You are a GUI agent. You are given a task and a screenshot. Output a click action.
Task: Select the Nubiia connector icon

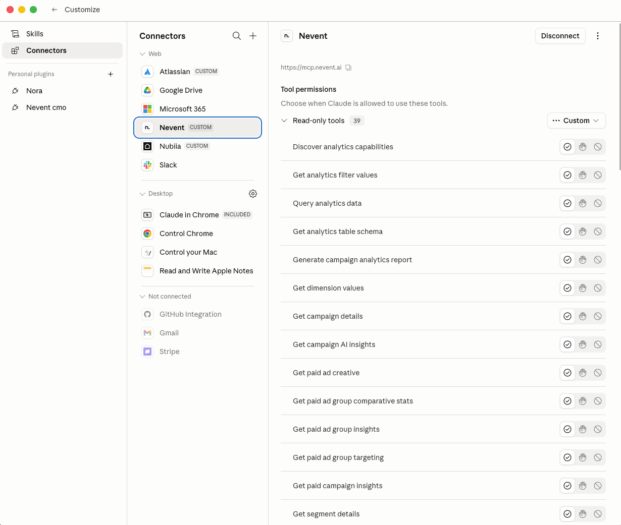[147, 146]
